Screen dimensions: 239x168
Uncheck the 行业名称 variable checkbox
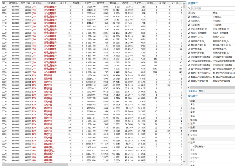189,25
